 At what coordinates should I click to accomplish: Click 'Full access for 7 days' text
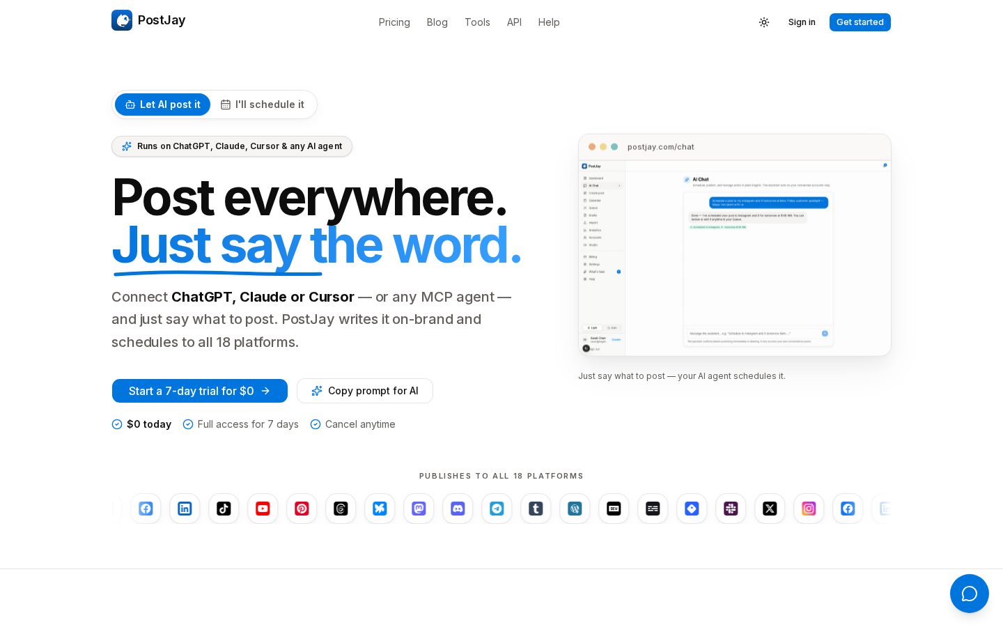coord(248,424)
